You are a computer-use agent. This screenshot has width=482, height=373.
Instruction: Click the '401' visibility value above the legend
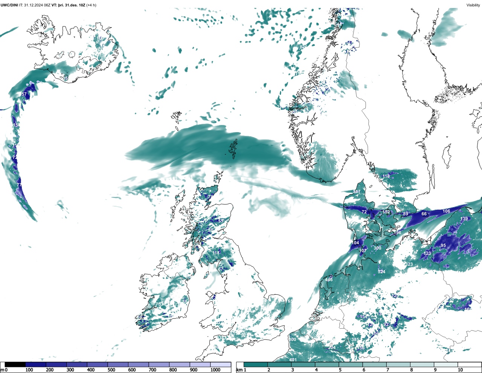tap(293, 360)
